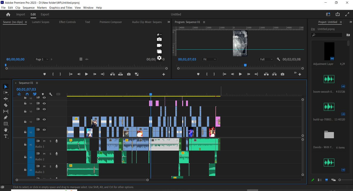The image size is (353, 191).
Task: Click timeline display settings wrench
Action: pyautogui.click(x=51, y=94)
